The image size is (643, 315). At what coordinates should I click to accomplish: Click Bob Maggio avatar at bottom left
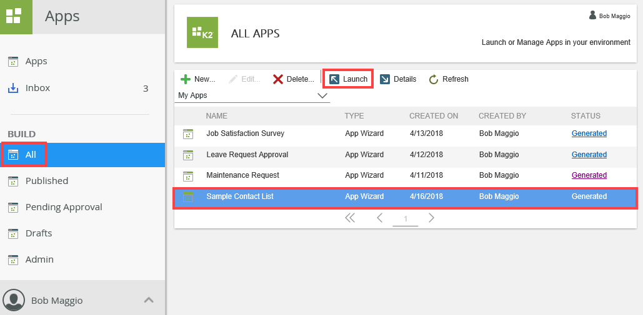pos(14,300)
